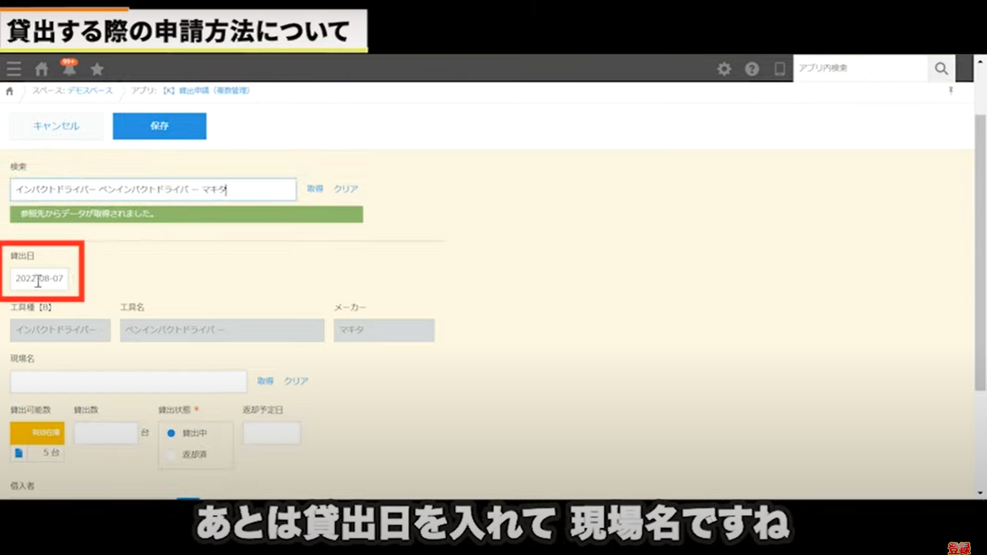Open the hamburger menu in the top bar
The width and height of the screenshot is (987, 555).
[13, 68]
